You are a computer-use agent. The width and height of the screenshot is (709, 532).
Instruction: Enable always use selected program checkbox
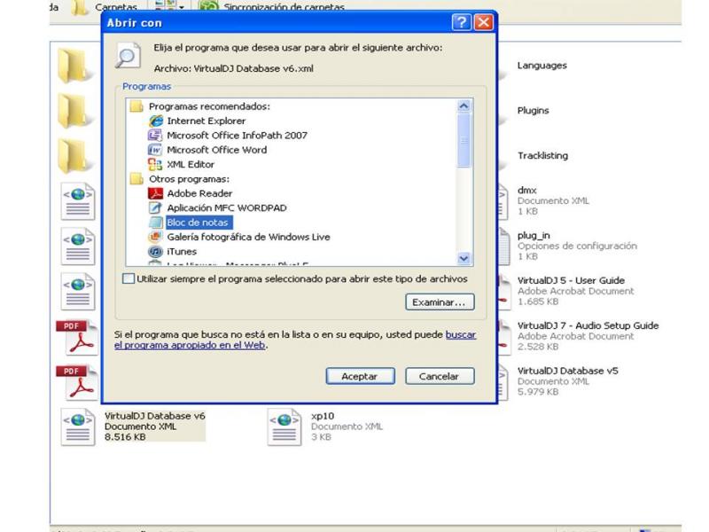[129, 278]
